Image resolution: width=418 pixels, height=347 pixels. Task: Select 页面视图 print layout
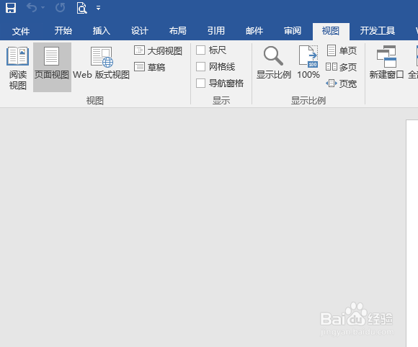click(x=52, y=67)
